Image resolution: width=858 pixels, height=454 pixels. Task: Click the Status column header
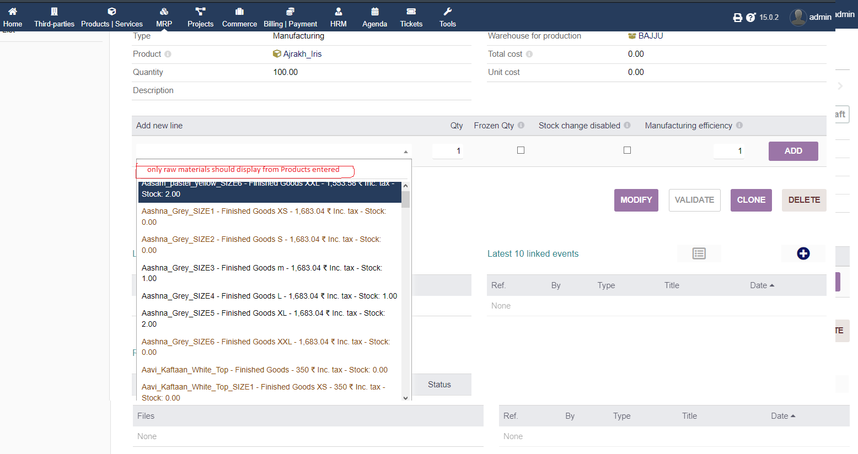[x=439, y=385]
